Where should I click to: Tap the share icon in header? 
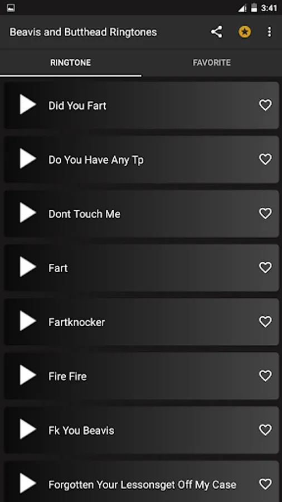tap(216, 32)
